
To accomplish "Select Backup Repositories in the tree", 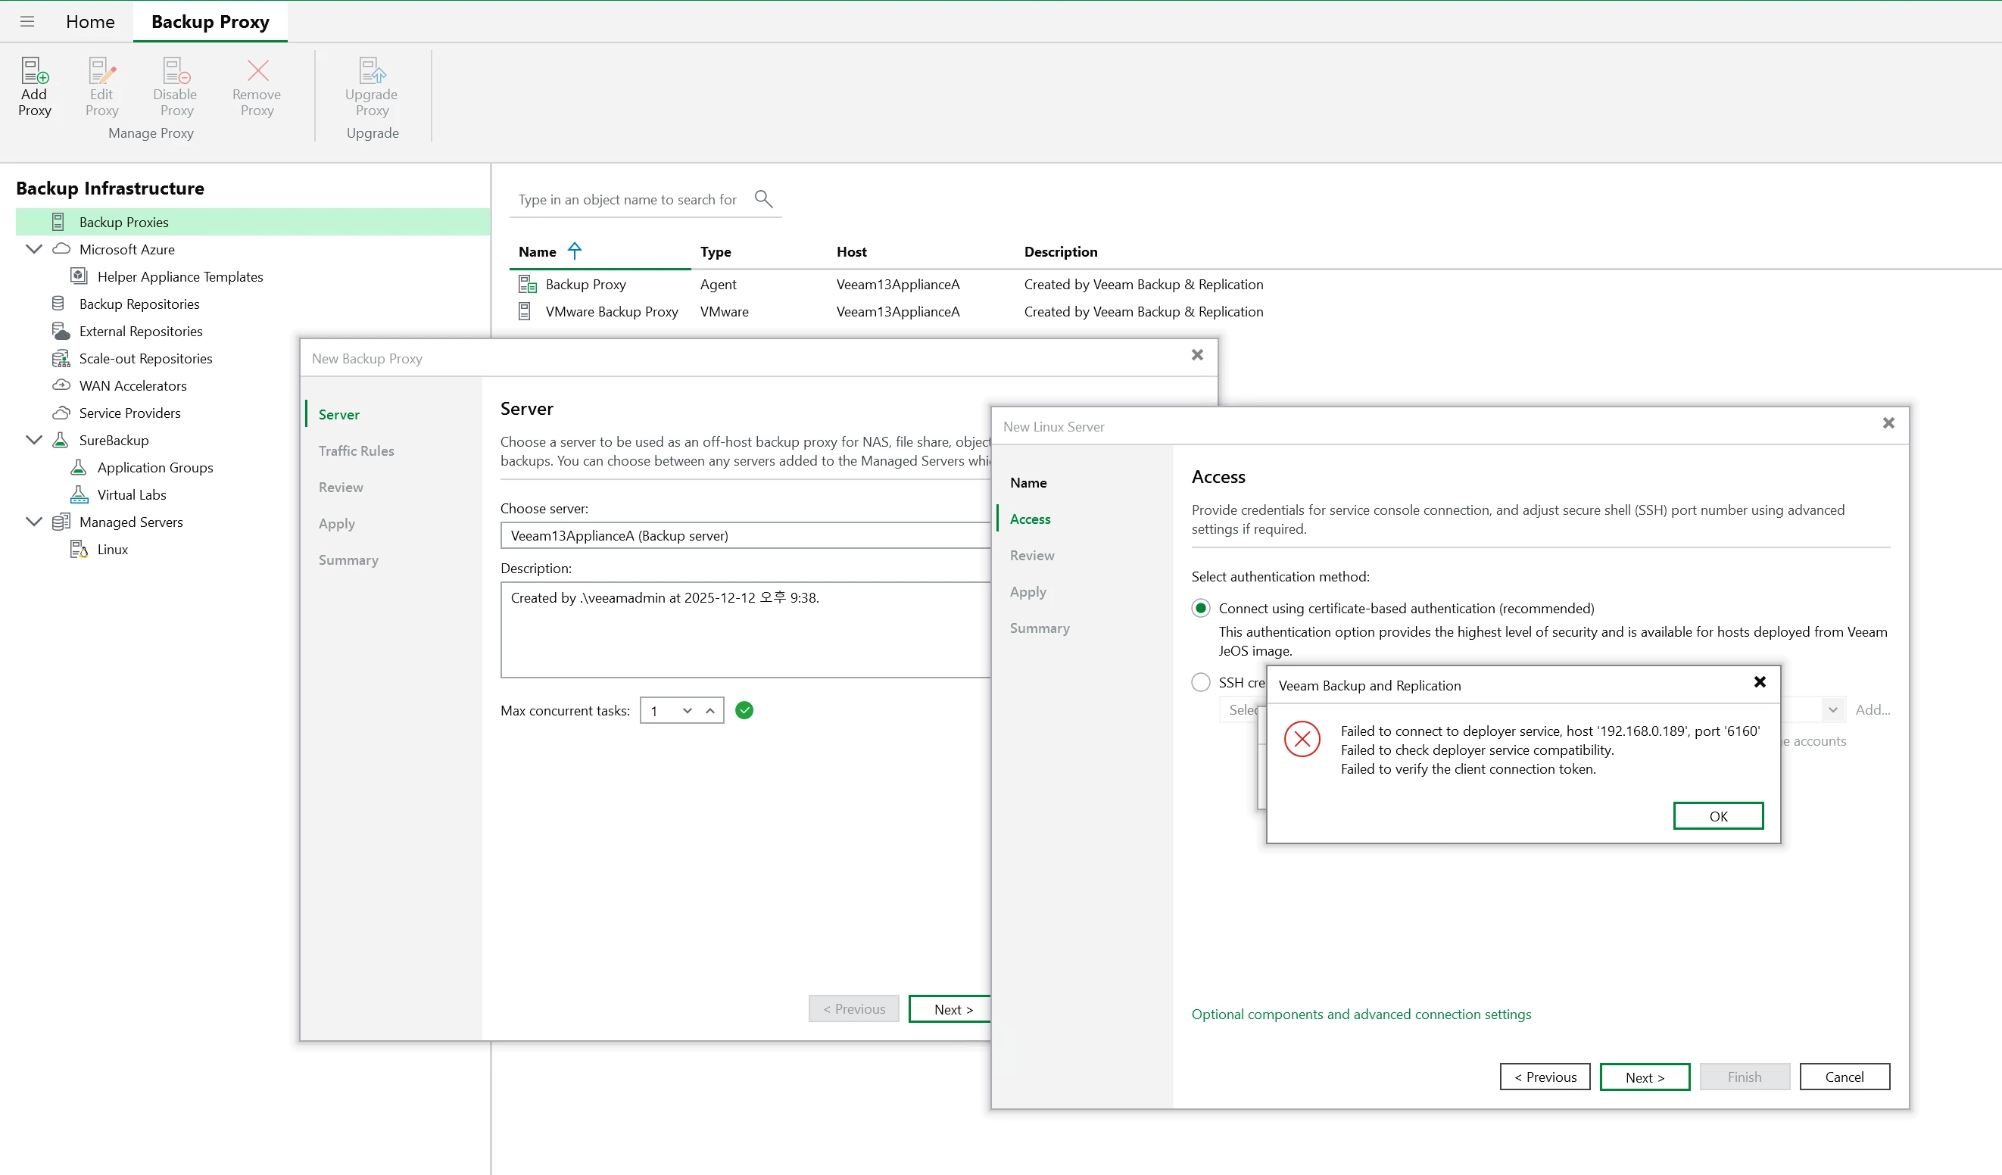I will click(139, 304).
